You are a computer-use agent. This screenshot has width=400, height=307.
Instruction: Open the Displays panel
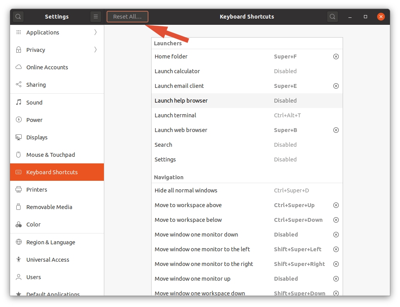click(57, 137)
